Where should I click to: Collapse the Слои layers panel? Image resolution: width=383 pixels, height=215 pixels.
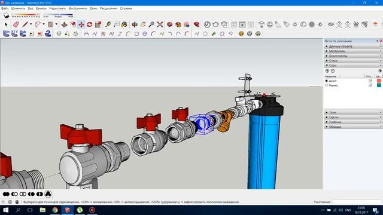tap(353, 65)
